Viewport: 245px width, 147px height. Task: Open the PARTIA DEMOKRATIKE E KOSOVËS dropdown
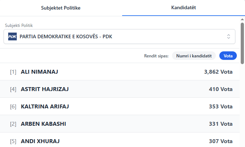119,36
